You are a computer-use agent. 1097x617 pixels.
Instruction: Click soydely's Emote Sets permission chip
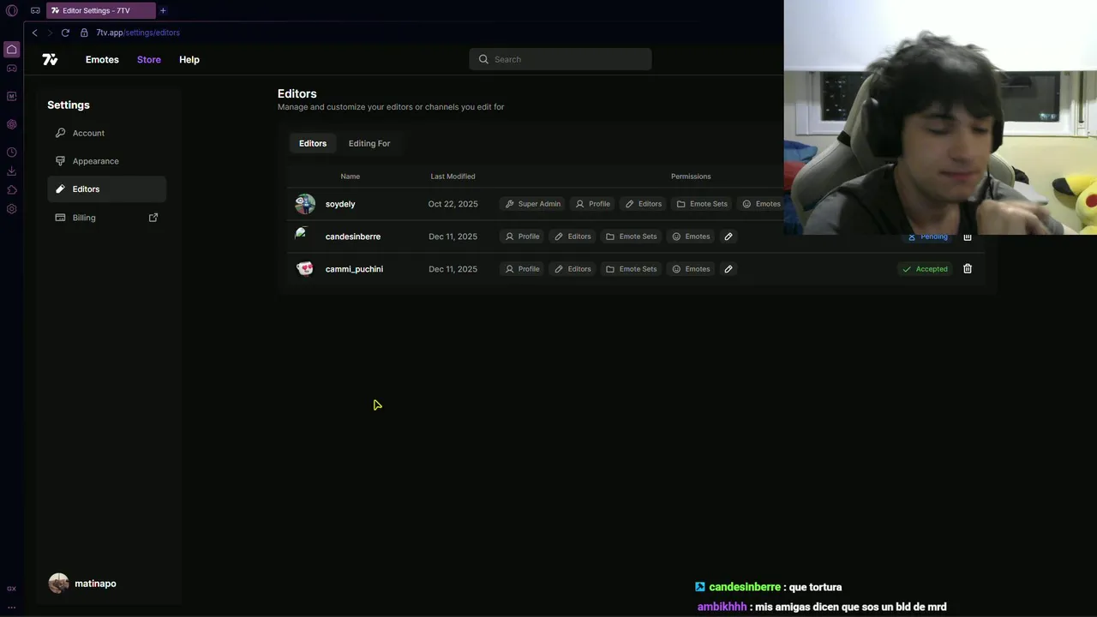click(x=702, y=204)
